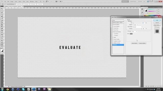Click the style preview thumbnail

pos(157,31)
